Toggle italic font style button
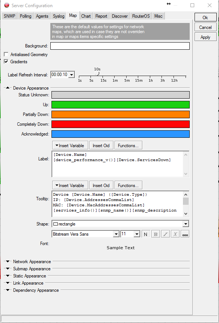Viewport: 219px width, 323px height. tap(165, 234)
